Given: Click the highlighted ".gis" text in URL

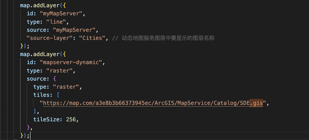Looking at the screenshot, I should click(x=256, y=103).
